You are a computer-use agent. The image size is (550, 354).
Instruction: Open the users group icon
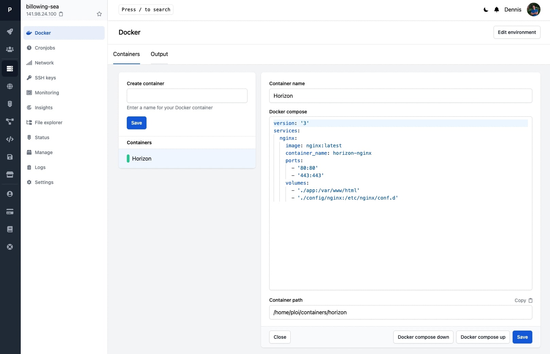(x=10, y=49)
